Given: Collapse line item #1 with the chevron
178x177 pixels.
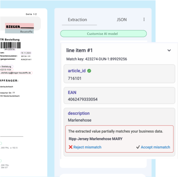Looking at the screenshot, I should pos(169,51).
